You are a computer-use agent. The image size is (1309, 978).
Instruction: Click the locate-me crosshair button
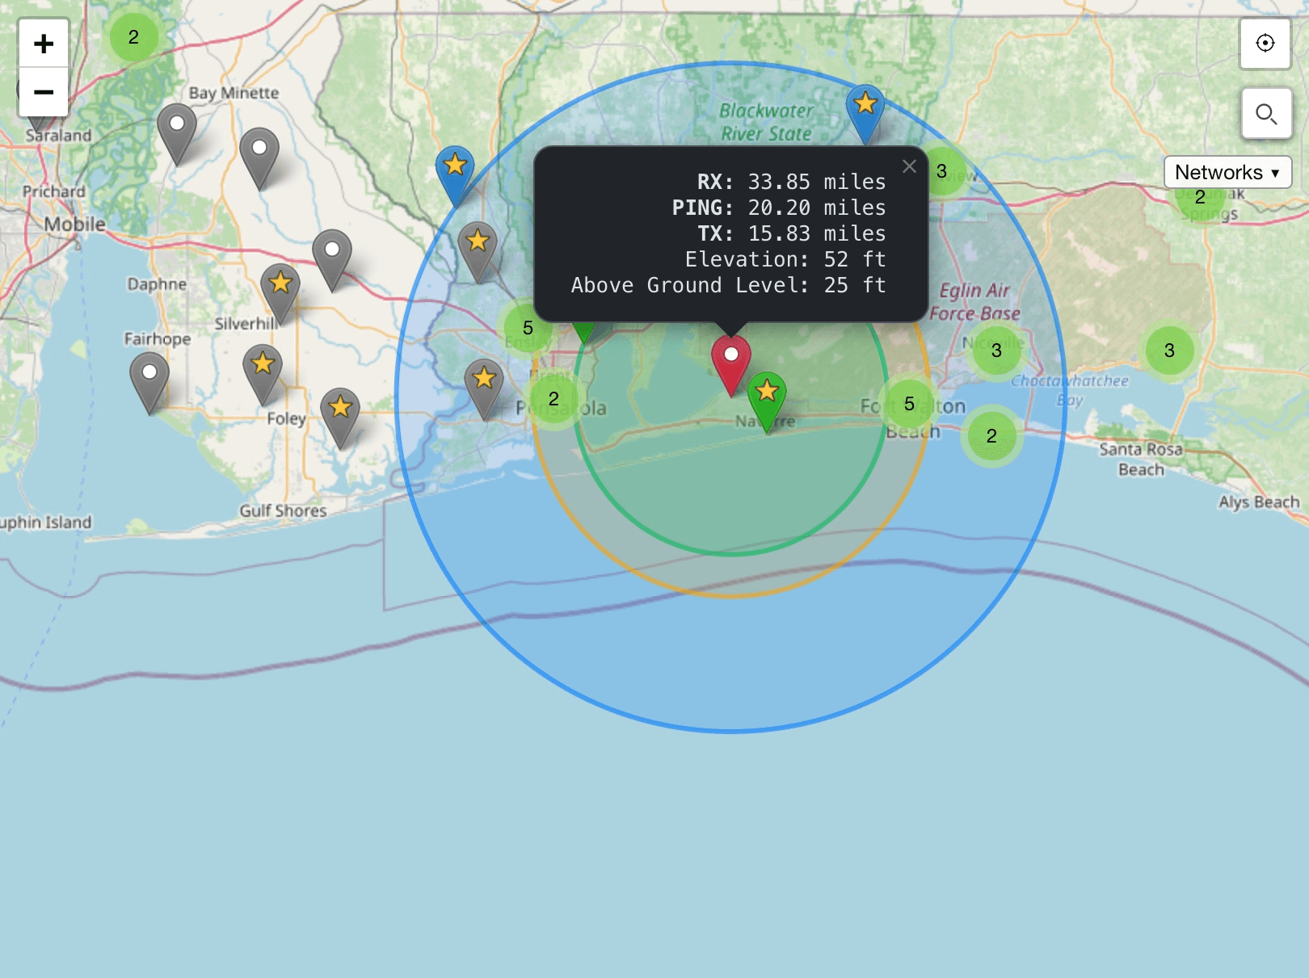[1265, 43]
